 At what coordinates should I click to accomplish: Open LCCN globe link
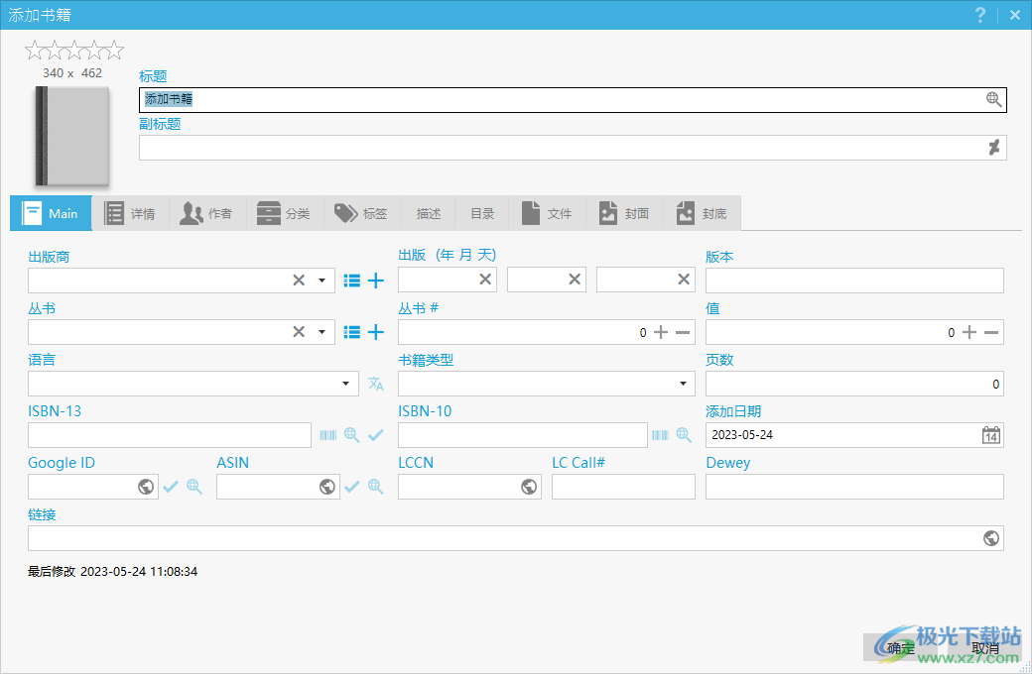(x=529, y=487)
